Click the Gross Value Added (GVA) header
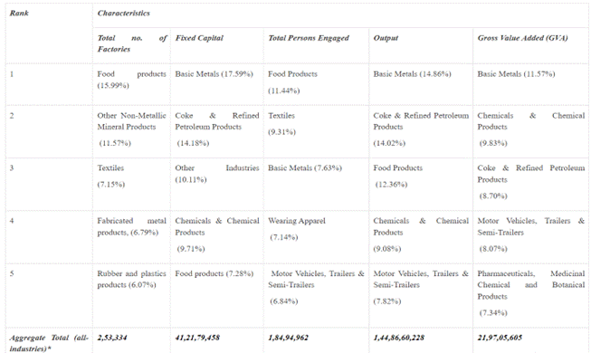This screenshot has height=353, width=591. [522, 38]
